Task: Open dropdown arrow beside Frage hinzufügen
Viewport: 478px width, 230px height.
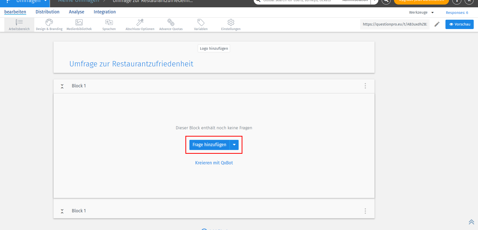Action: [234, 145]
